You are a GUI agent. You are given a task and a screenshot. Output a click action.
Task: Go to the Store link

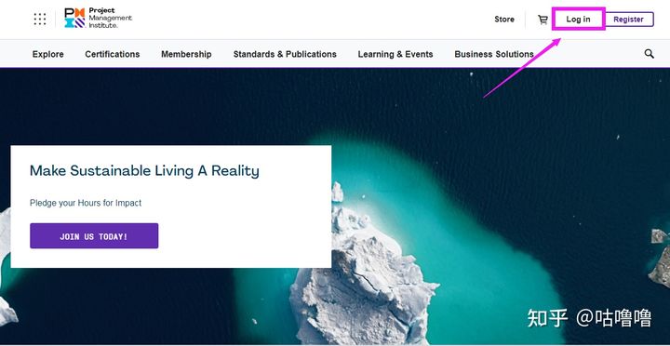pos(504,20)
